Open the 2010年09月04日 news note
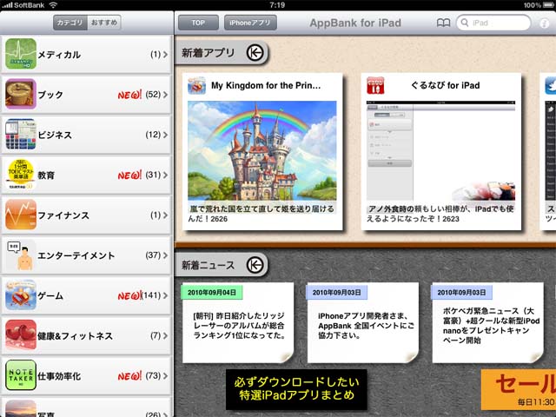 [238, 322]
